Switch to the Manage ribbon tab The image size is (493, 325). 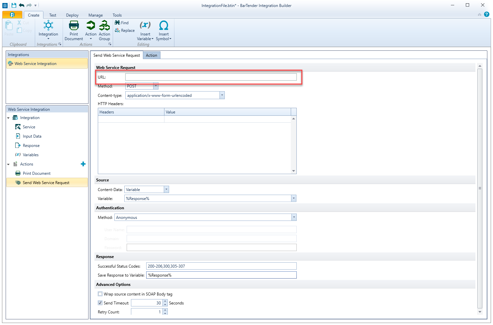95,15
